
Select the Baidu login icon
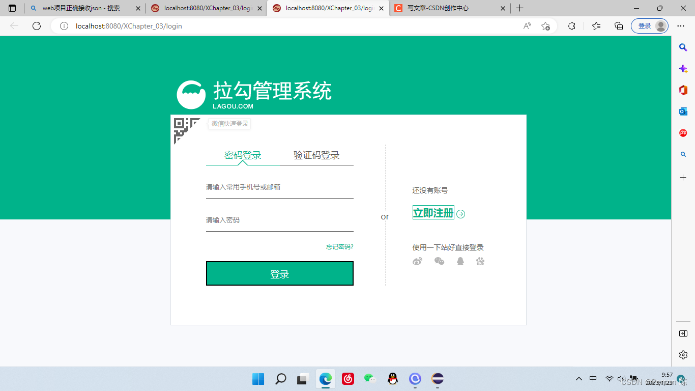tap(480, 261)
